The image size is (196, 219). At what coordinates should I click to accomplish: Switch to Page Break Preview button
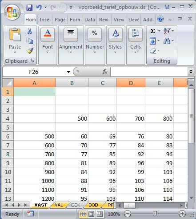(x=100, y=214)
